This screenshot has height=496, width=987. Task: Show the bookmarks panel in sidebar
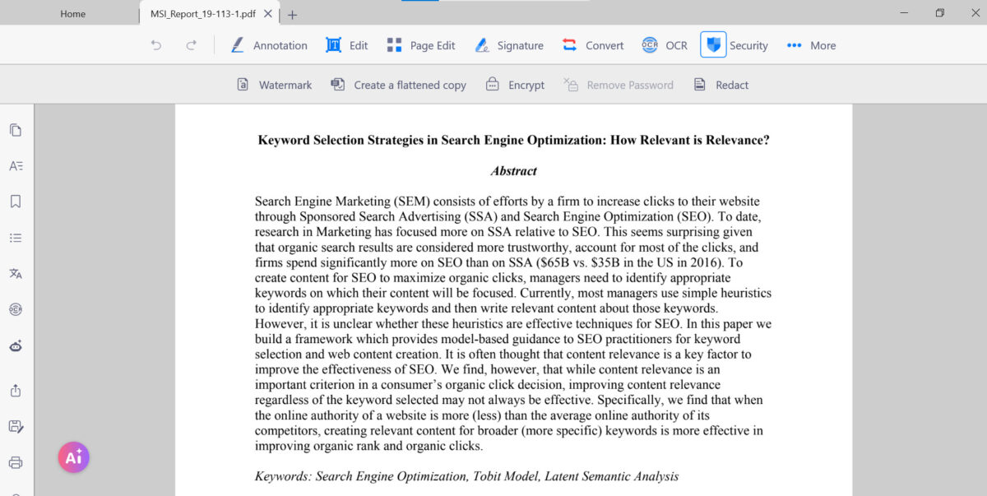point(16,202)
